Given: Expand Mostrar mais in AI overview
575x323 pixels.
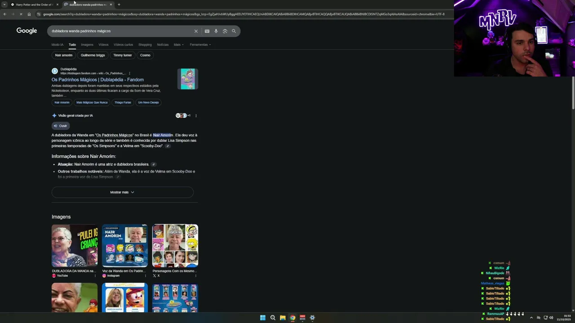Looking at the screenshot, I should pos(122,192).
